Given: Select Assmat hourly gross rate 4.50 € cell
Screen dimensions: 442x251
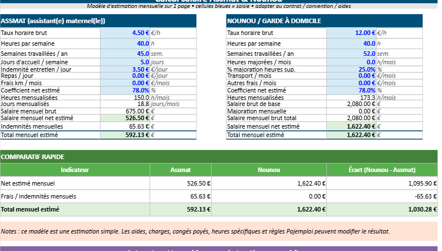Looking at the screenshot, I should click(125, 33).
